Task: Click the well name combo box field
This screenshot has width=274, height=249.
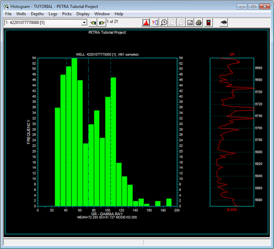Action: (x=45, y=23)
